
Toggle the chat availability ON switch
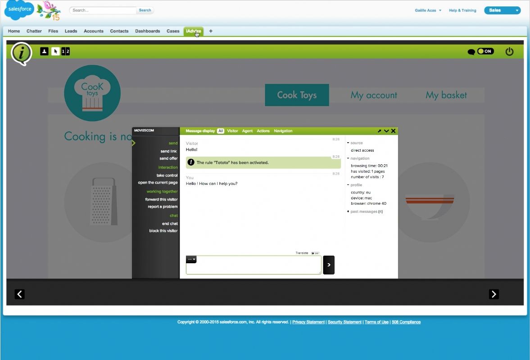(485, 51)
